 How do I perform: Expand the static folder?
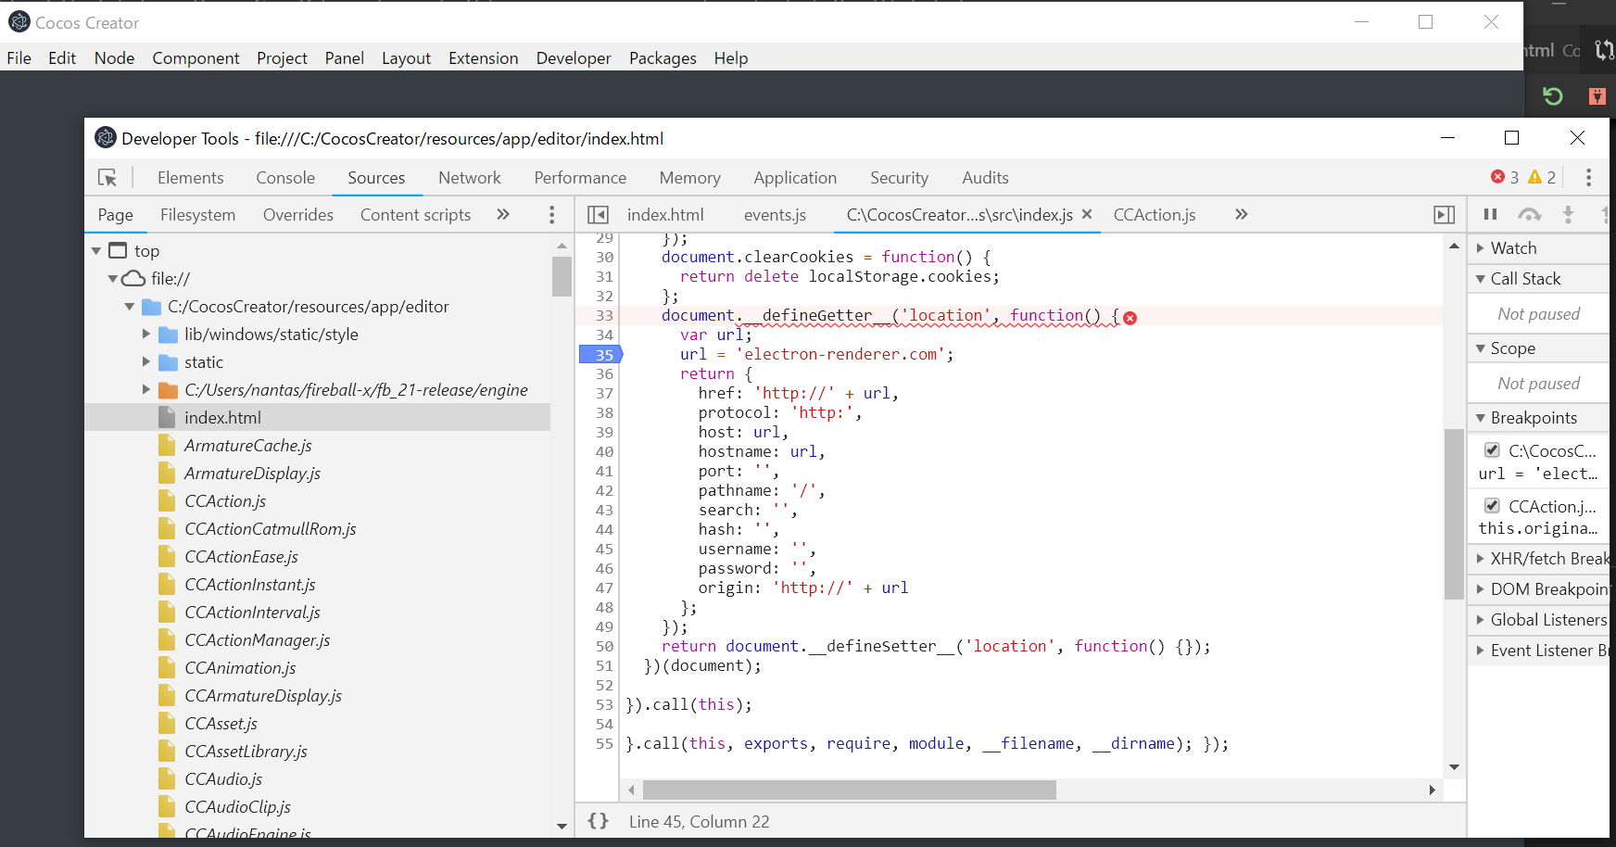(x=146, y=362)
